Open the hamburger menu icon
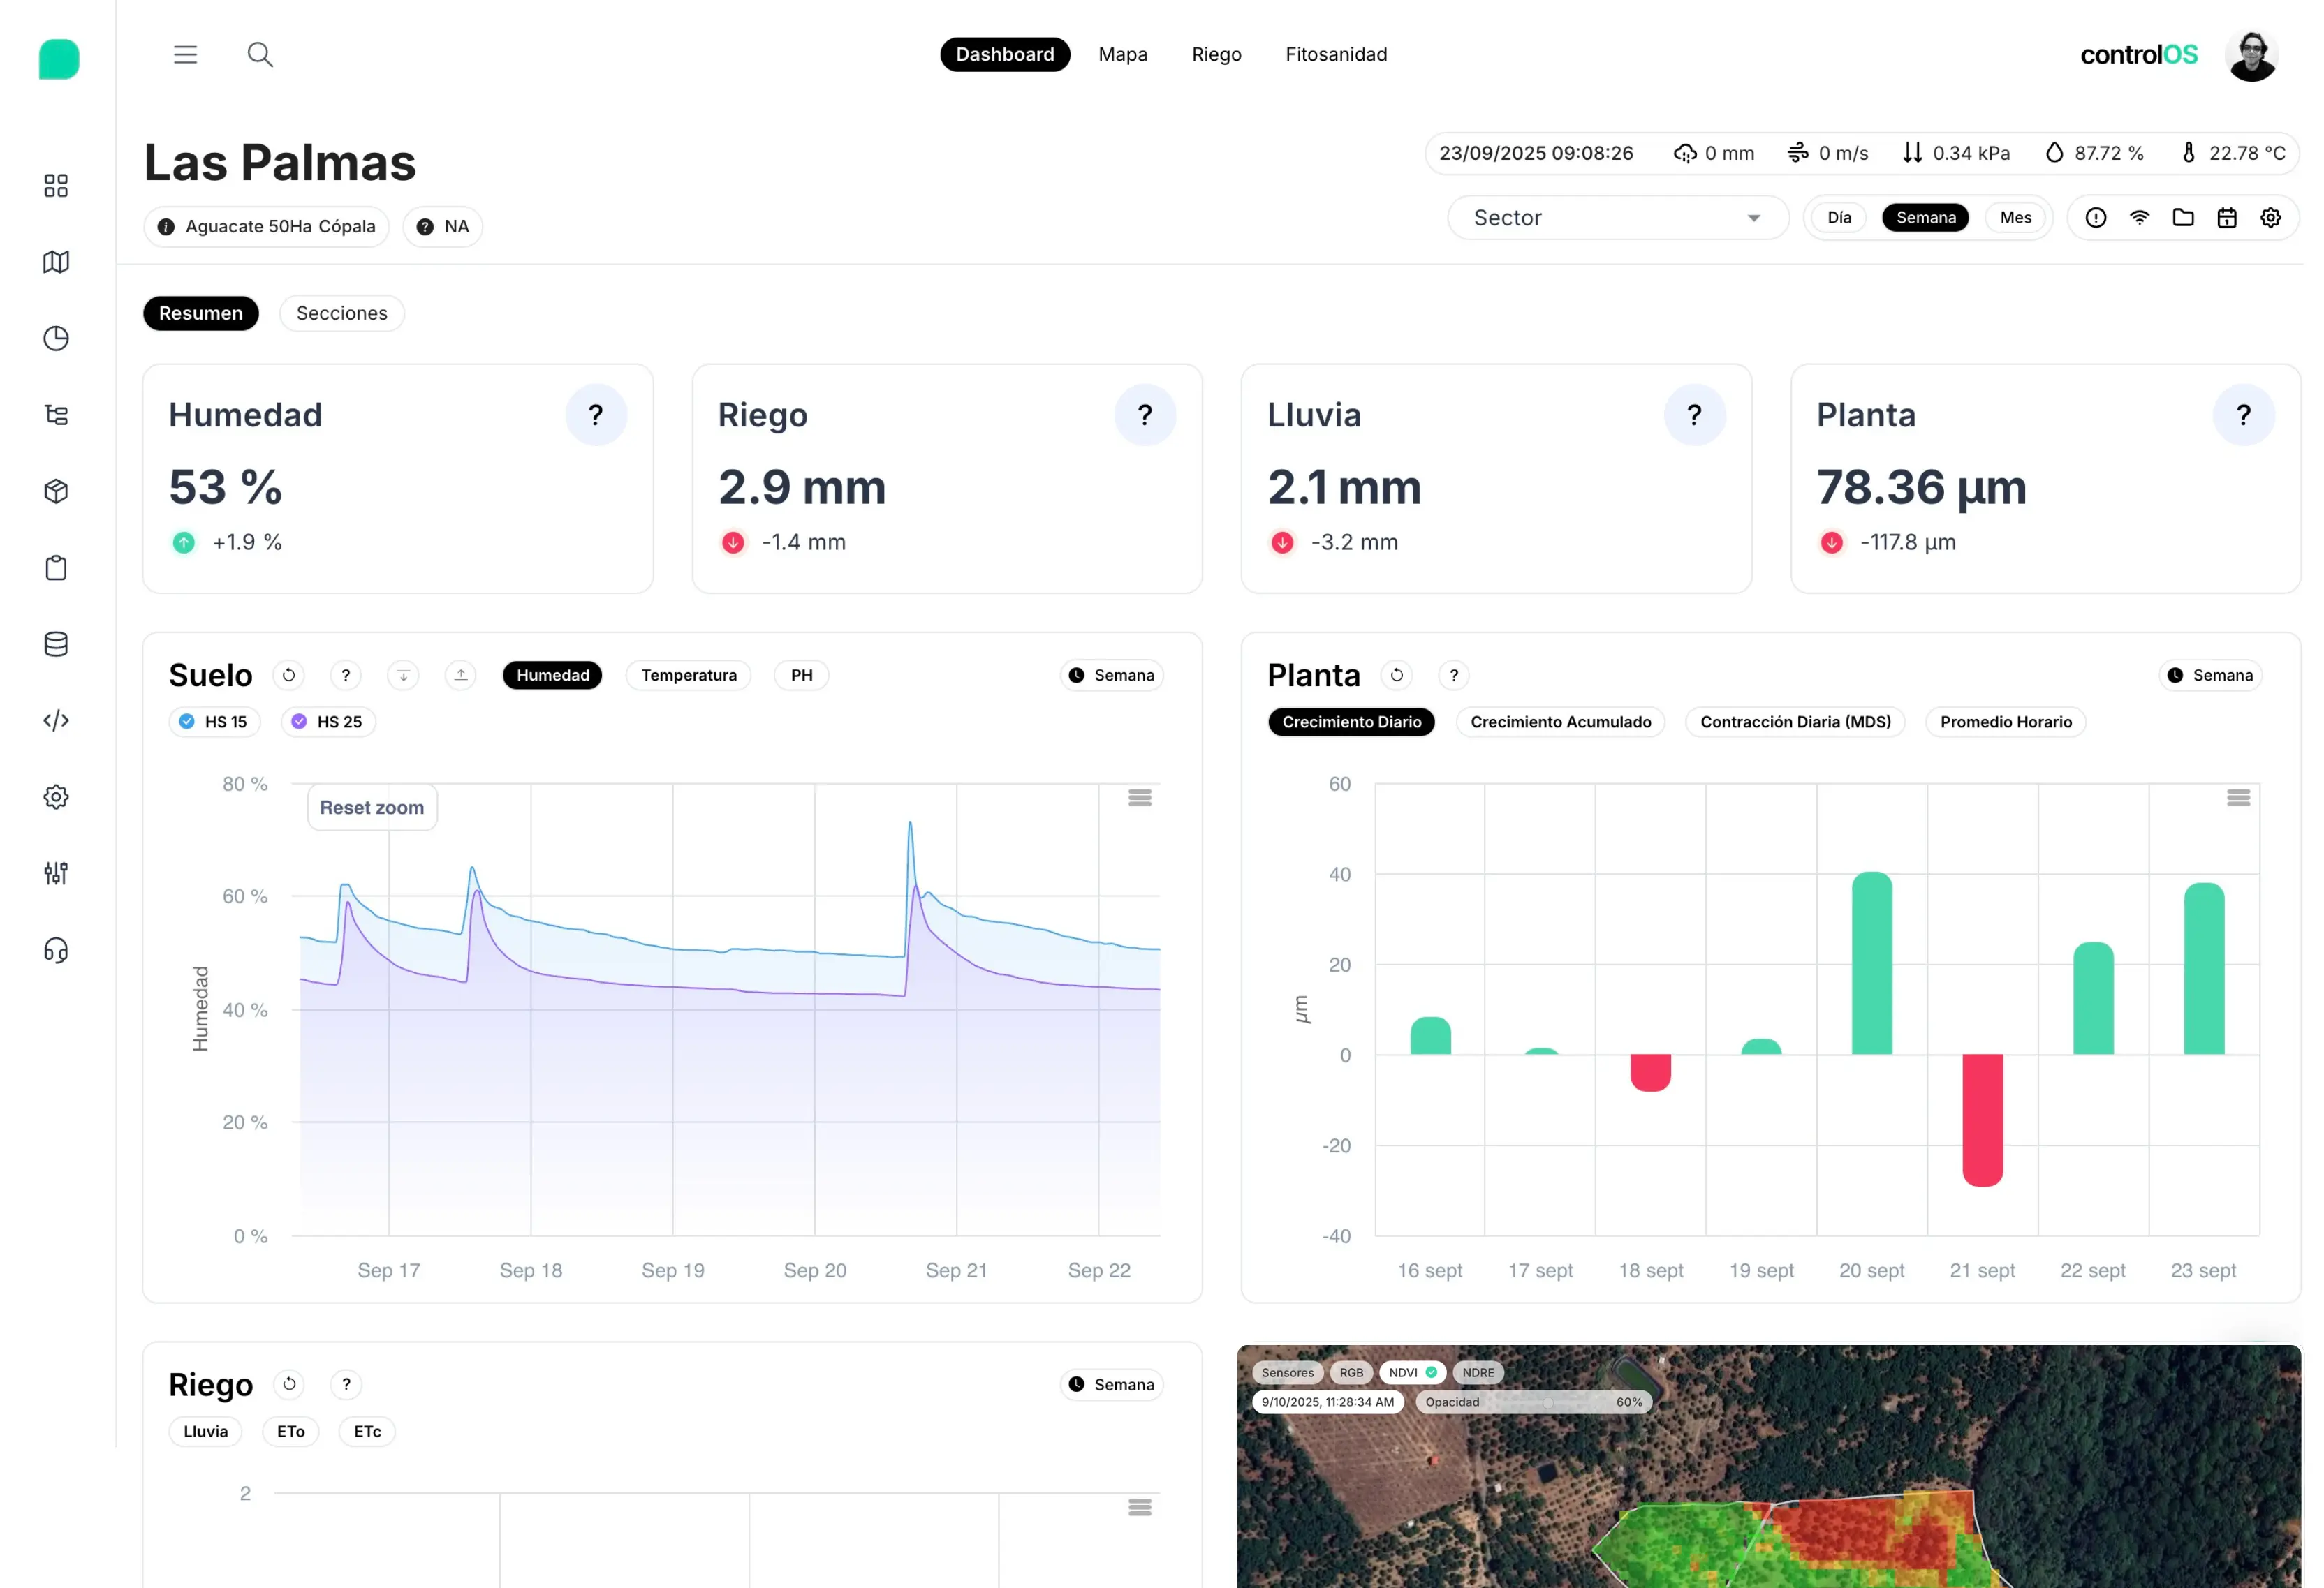Image resolution: width=2324 pixels, height=1588 pixels. 185,54
